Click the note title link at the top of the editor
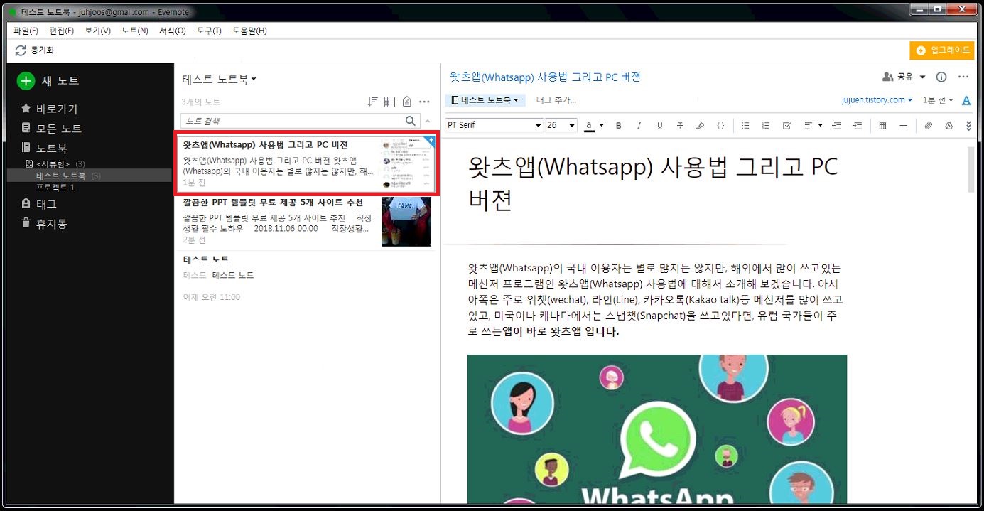The width and height of the screenshot is (984, 511). coord(546,77)
